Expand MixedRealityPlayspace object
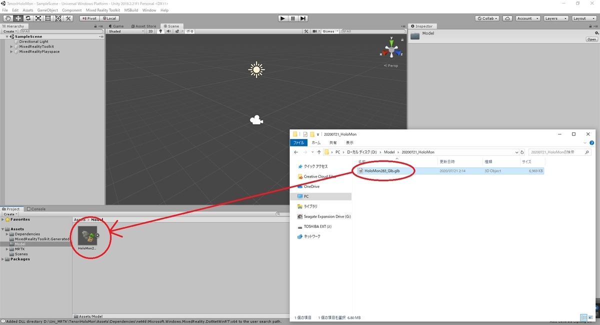 pos(11,51)
